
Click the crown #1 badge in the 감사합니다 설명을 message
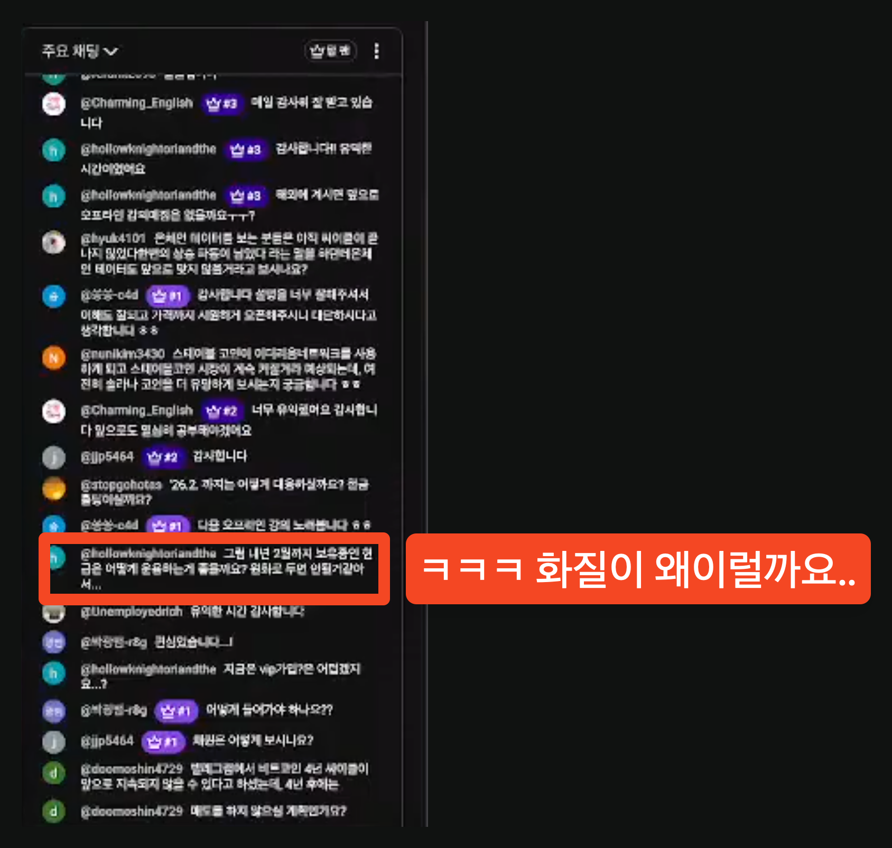168,296
